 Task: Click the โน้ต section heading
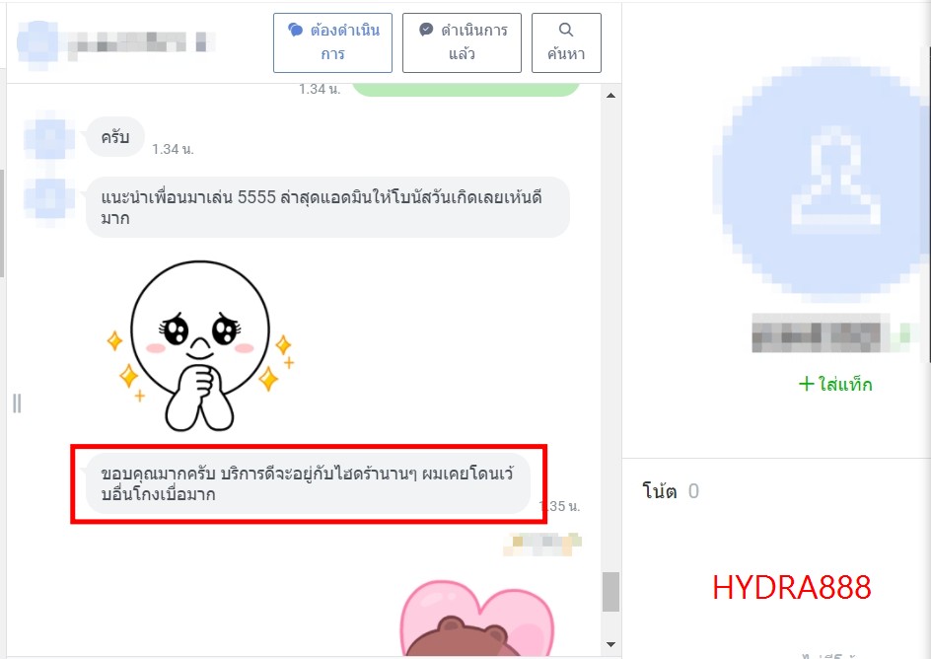[659, 491]
